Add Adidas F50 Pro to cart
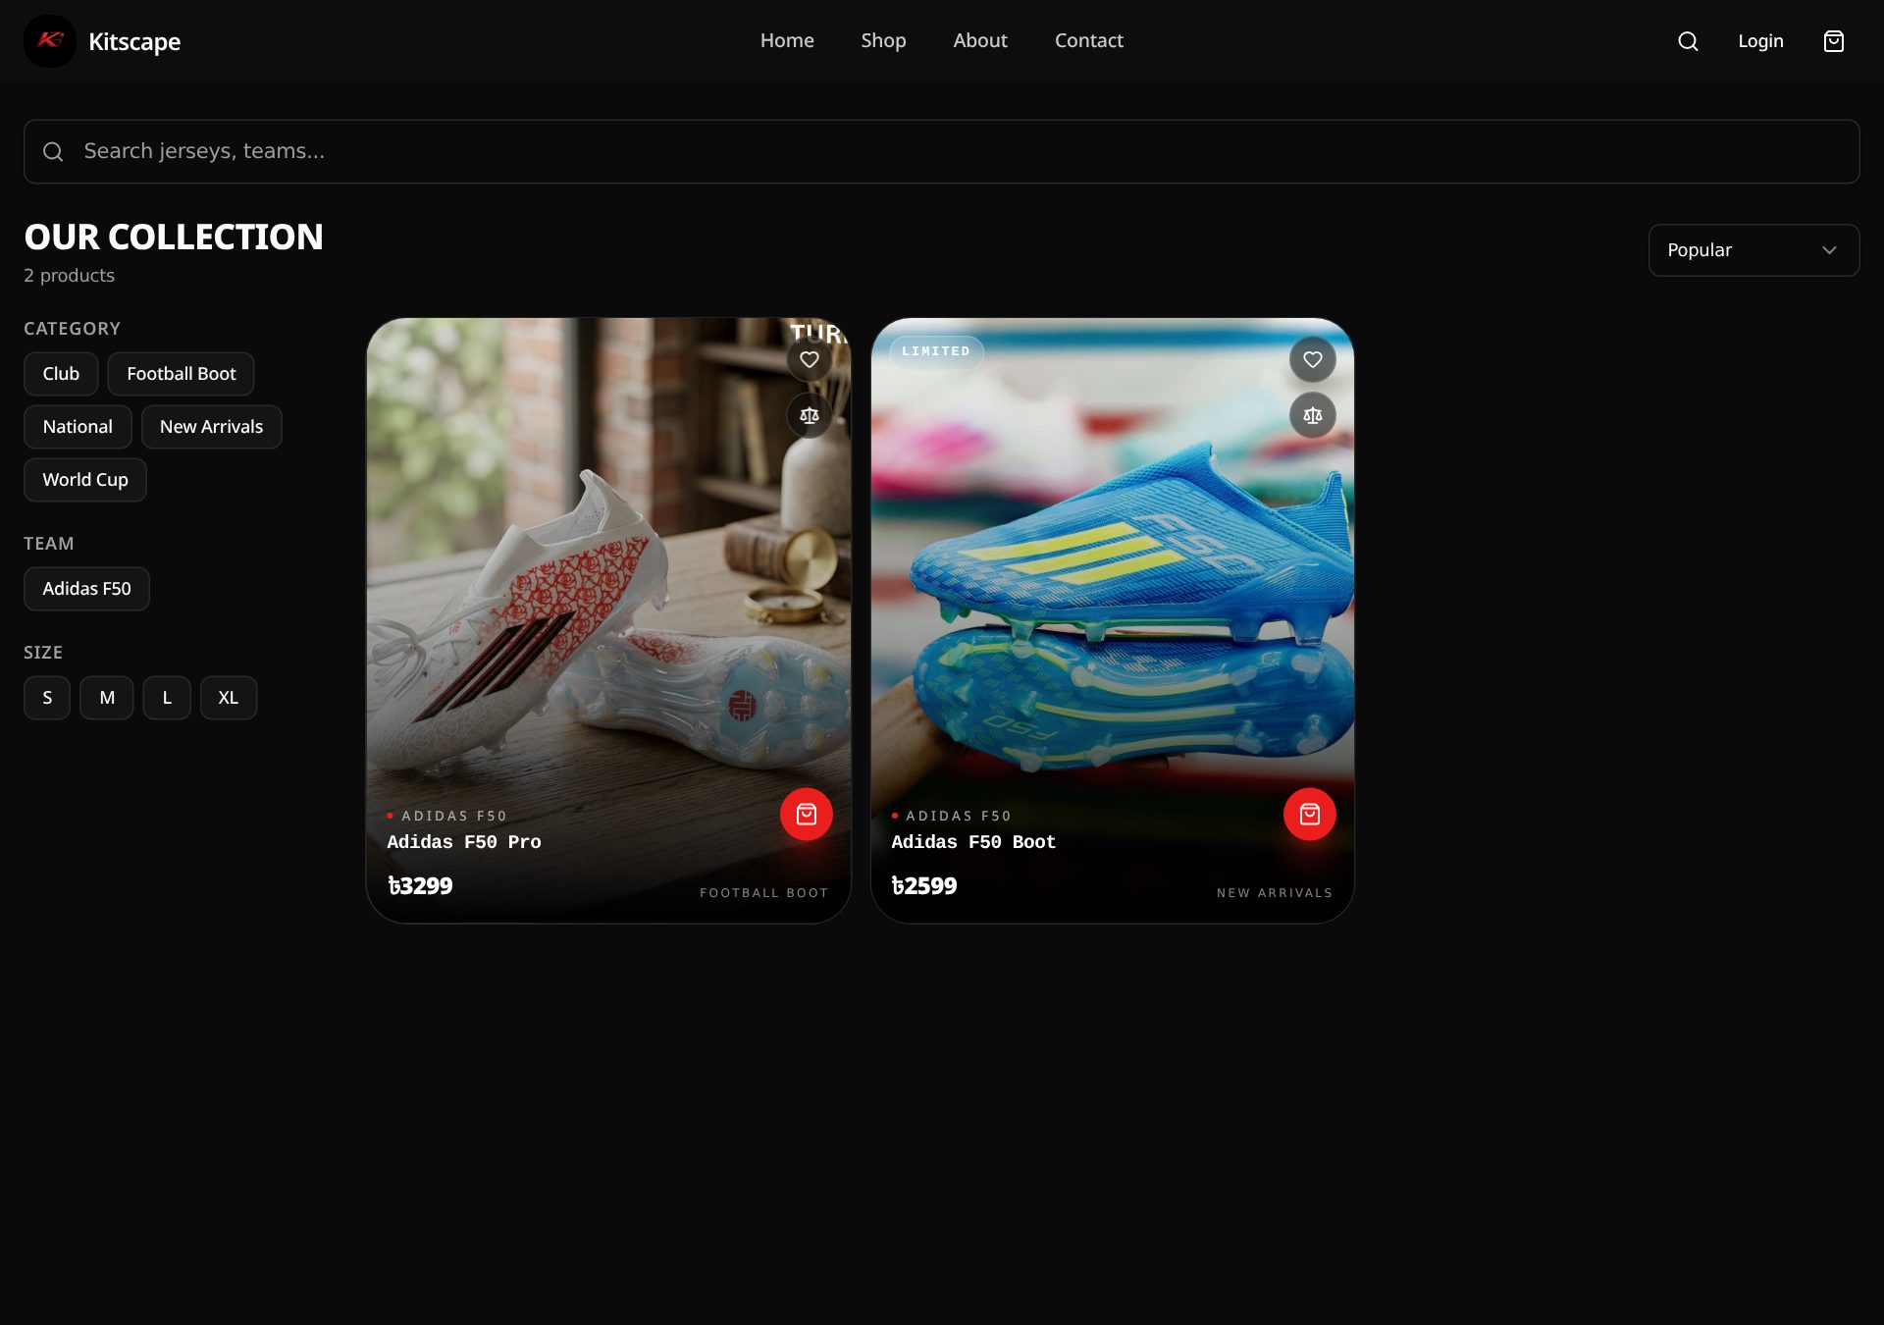Screen dimensions: 1884x1325 [807, 815]
